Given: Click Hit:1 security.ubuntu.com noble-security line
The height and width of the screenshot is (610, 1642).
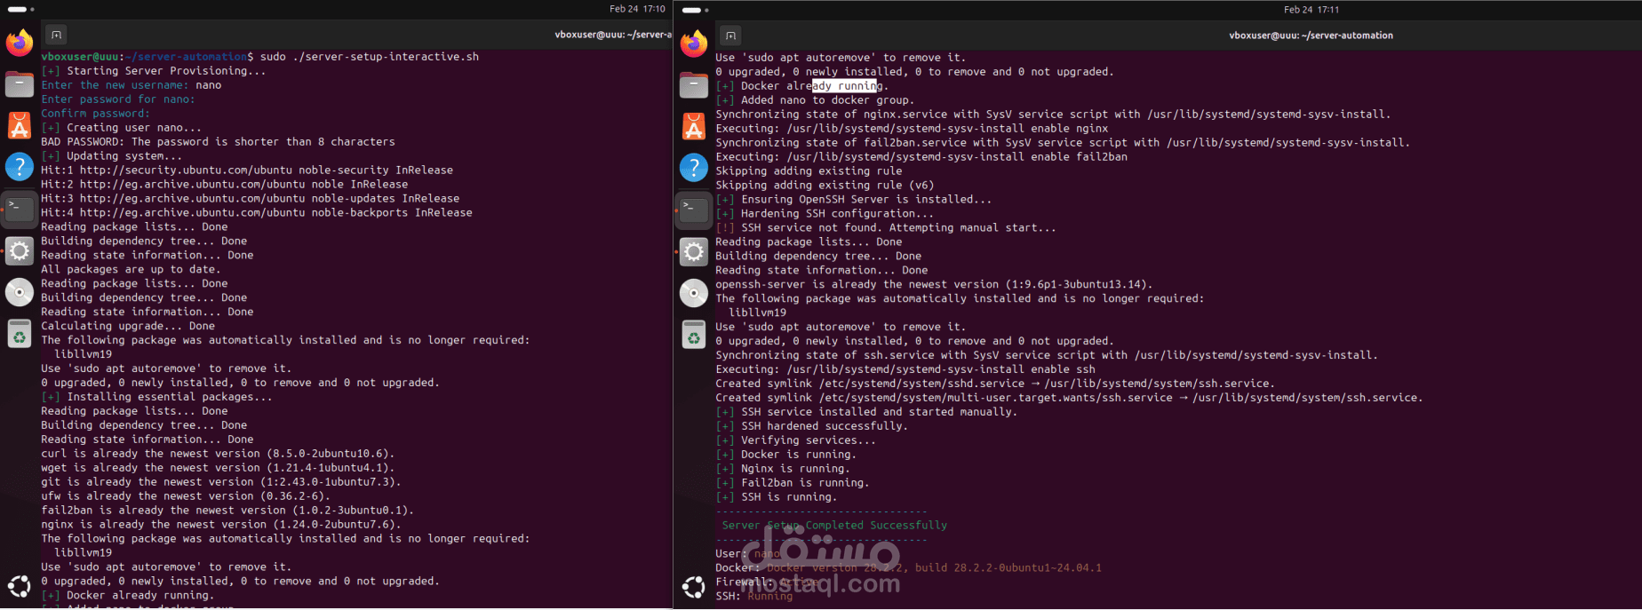Looking at the screenshot, I should click(x=247, y=170).
